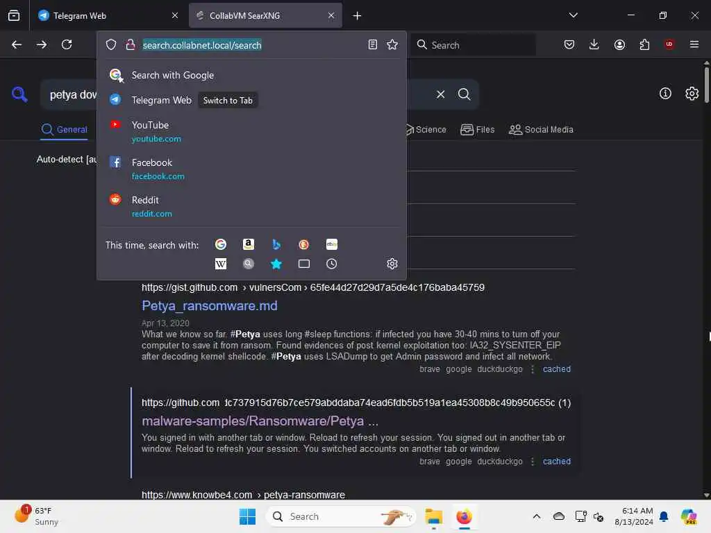Select the General search category
This screenshot has height=533, width=711.
point(64,130)
